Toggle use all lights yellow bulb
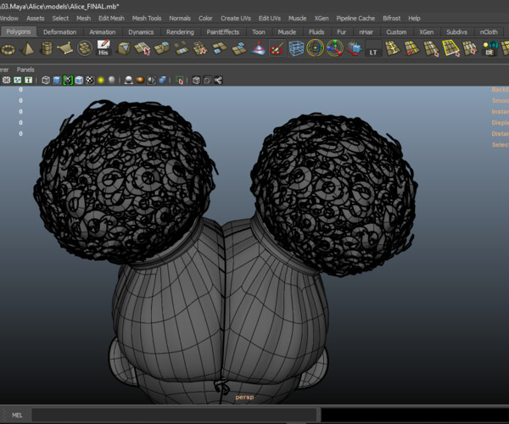 pos(101,80)
